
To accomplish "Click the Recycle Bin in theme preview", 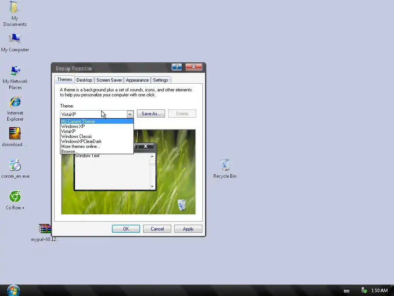I will (182, 205).
